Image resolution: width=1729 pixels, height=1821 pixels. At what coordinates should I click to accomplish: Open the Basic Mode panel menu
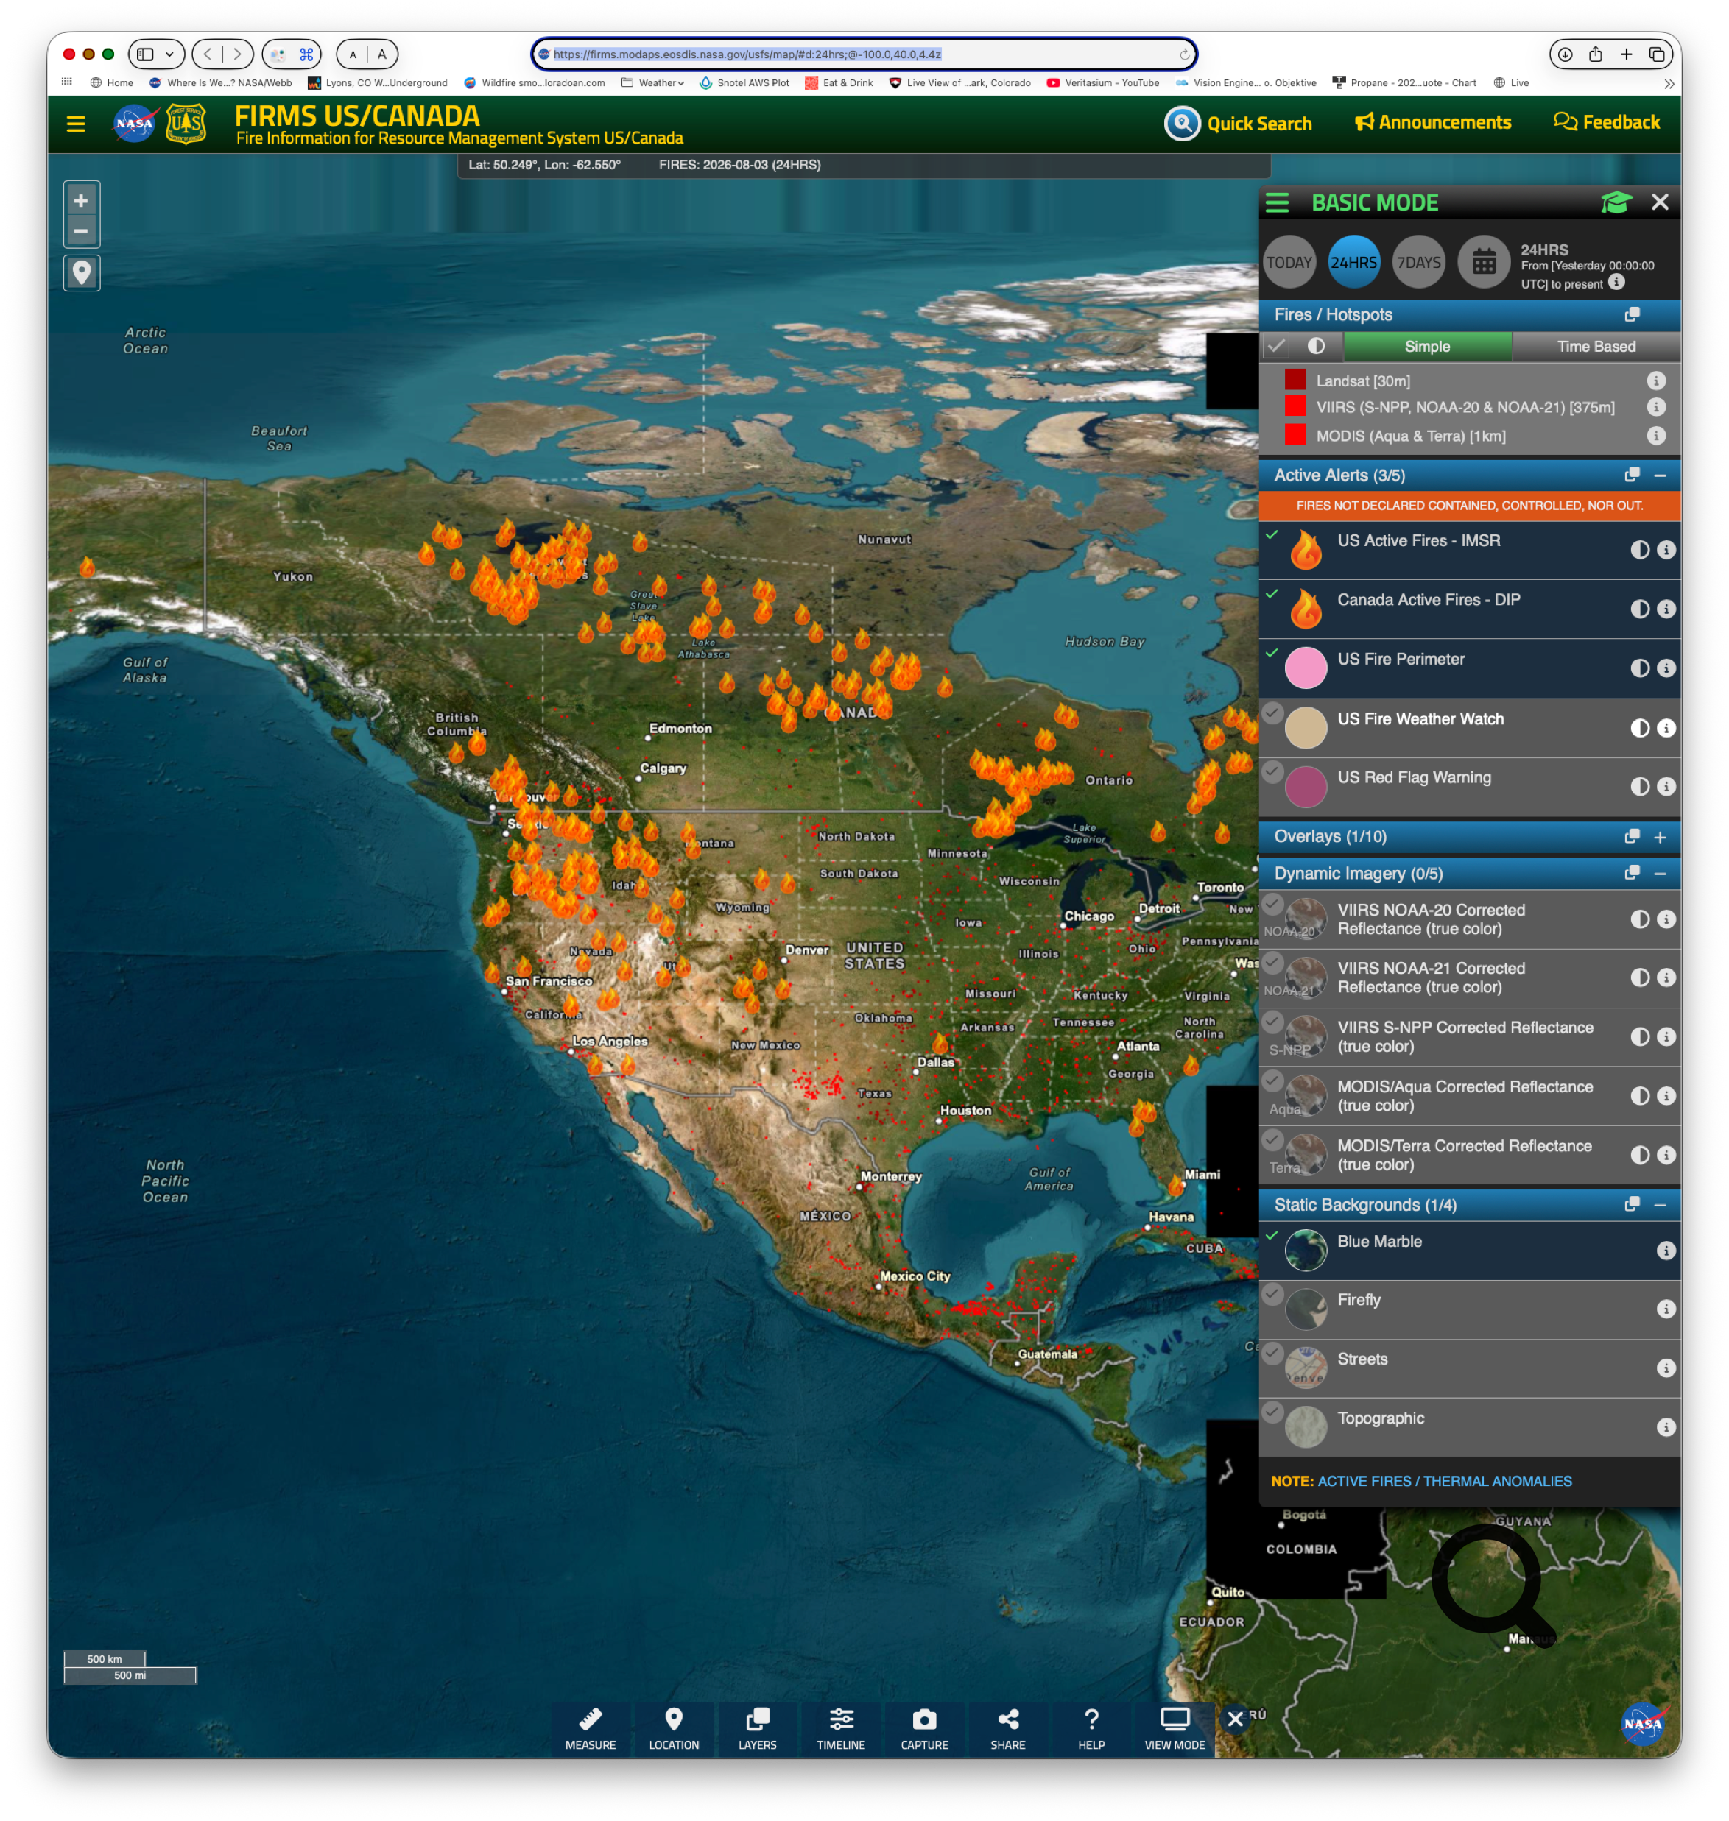[x=1276, y=202]
